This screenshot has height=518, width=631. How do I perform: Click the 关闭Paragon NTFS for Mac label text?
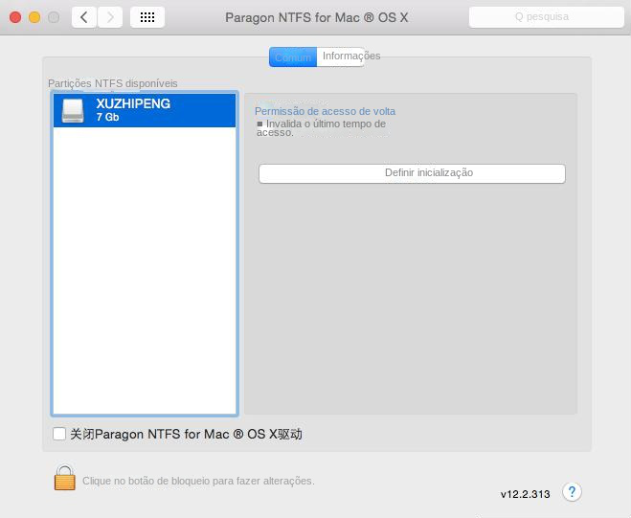187,435
